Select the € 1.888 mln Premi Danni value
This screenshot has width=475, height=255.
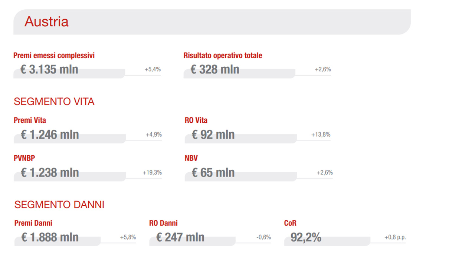[50, 237]
